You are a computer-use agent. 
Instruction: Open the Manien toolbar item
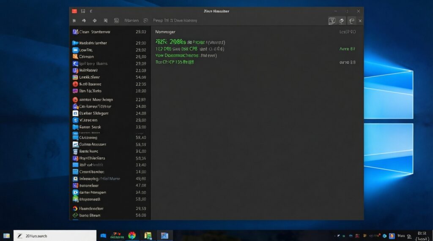132,20
